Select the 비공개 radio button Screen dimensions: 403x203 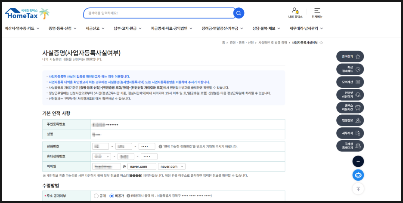click(112, 196)
